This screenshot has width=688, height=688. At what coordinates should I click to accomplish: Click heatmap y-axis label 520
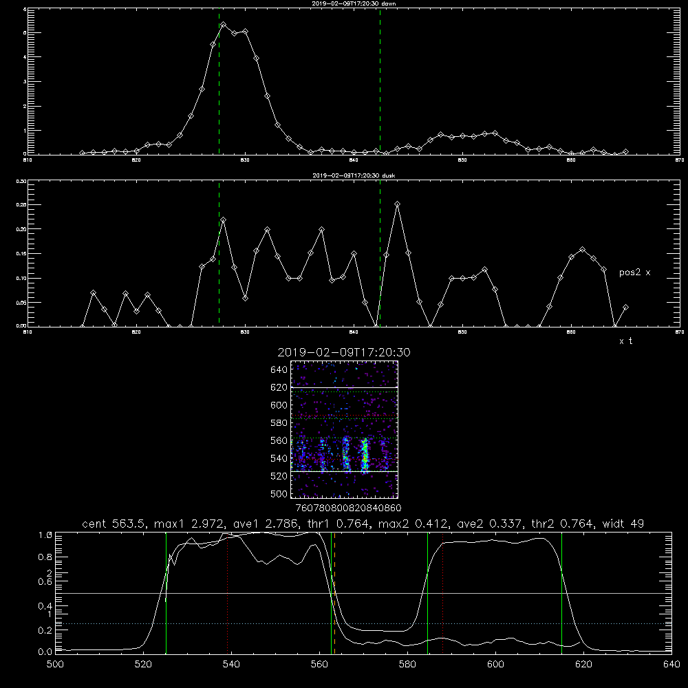pyautogui.click(x=279, y=476)
